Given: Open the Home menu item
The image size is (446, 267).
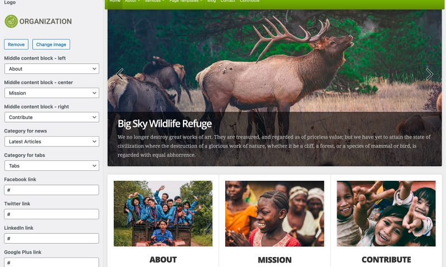Looking at the screenshot, I should point(115,2).
